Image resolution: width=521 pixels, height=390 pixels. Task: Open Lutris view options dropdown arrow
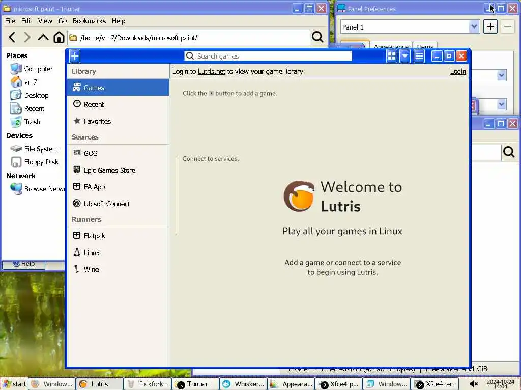(x=404, y=56)
